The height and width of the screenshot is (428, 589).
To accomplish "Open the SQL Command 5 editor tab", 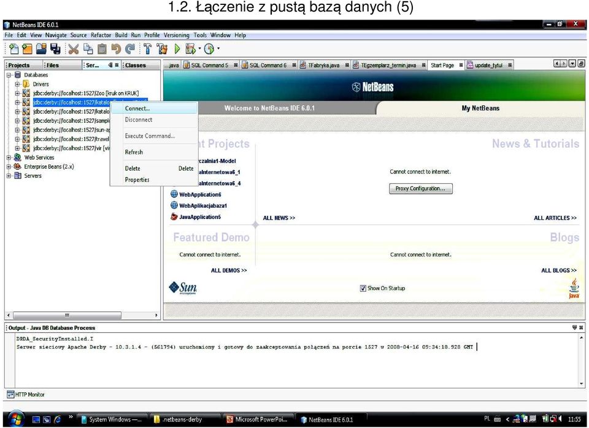I will click(x=210, y=66).
